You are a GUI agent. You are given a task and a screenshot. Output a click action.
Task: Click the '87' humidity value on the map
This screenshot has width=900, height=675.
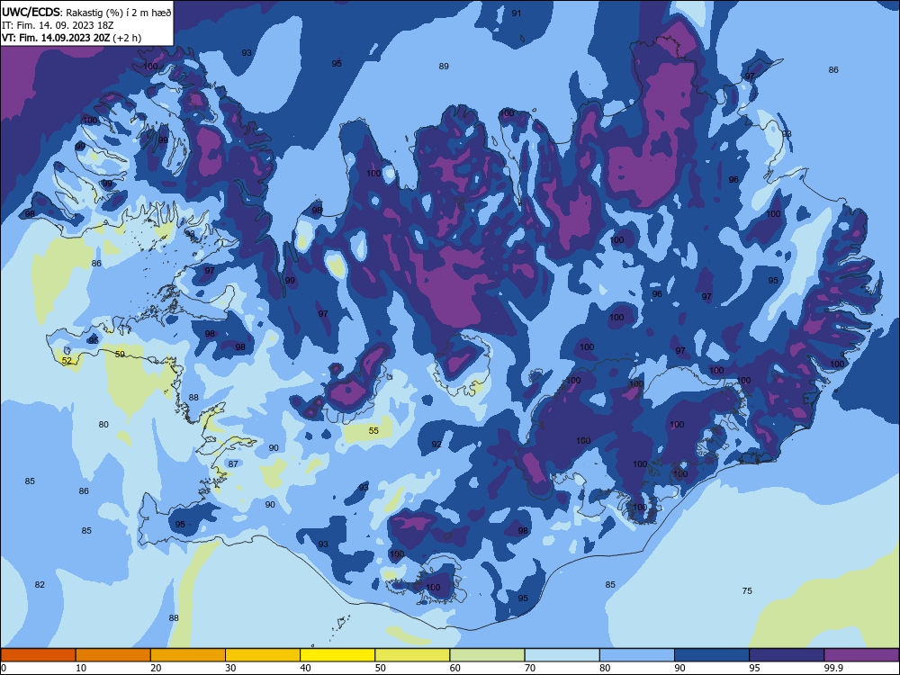(x=233, y=463)
